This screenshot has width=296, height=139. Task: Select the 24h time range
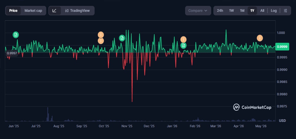point(220,11)
